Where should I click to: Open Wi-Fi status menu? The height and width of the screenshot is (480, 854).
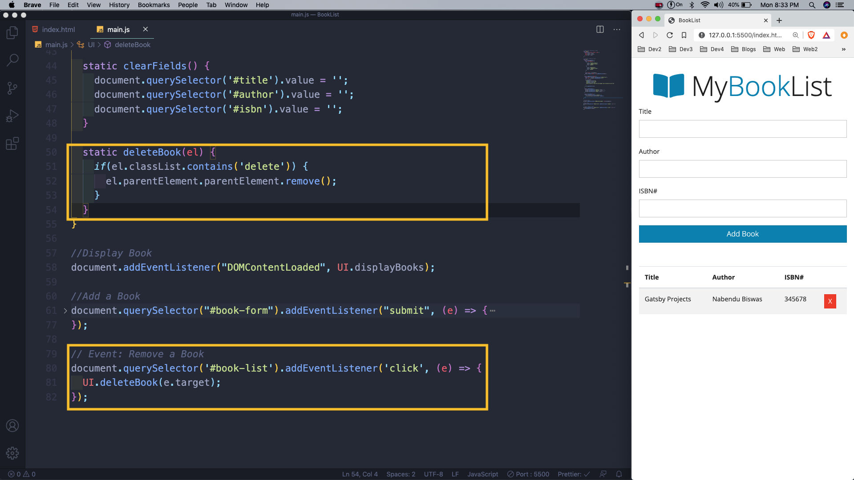[705, 5]
